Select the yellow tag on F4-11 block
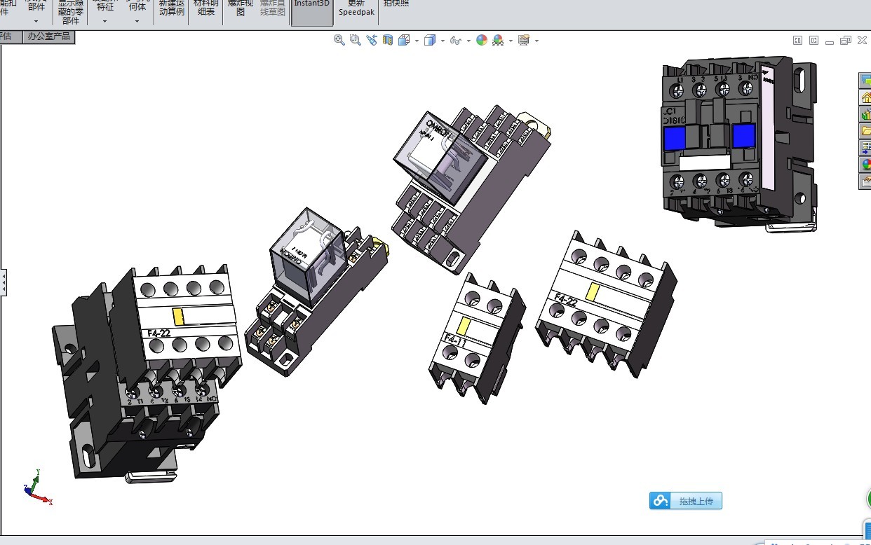Viewport: 871px width, 545px height. pos(464,326)
